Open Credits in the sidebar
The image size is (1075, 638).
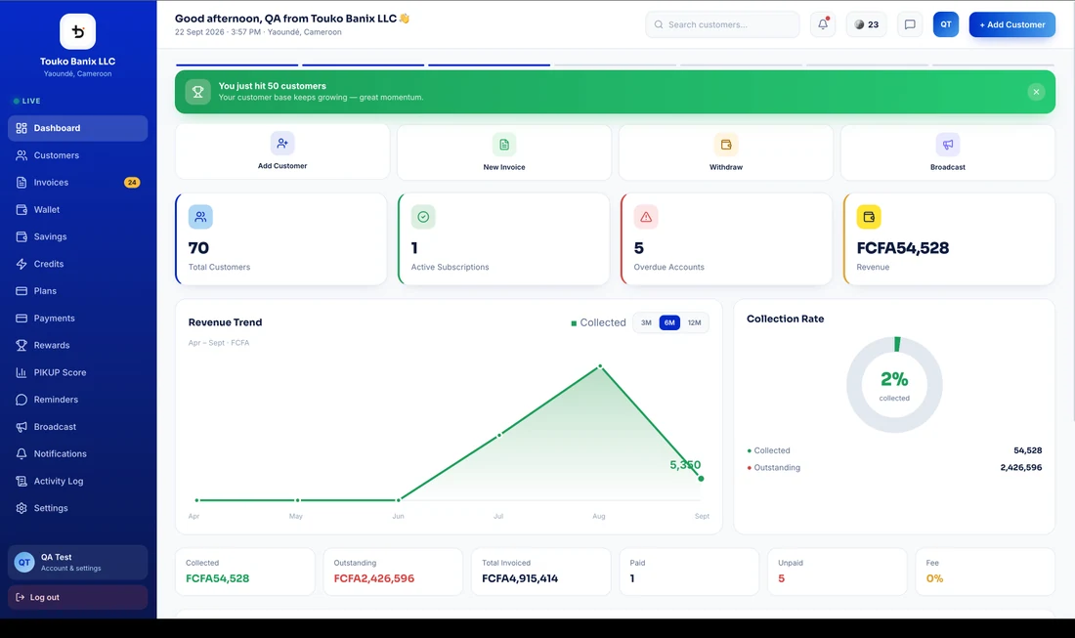pos(77,264)
